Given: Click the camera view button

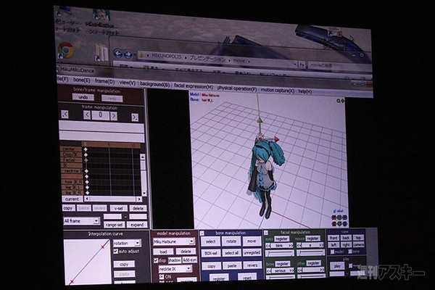Looking at the screenshot, I should [x=359, y=245].
